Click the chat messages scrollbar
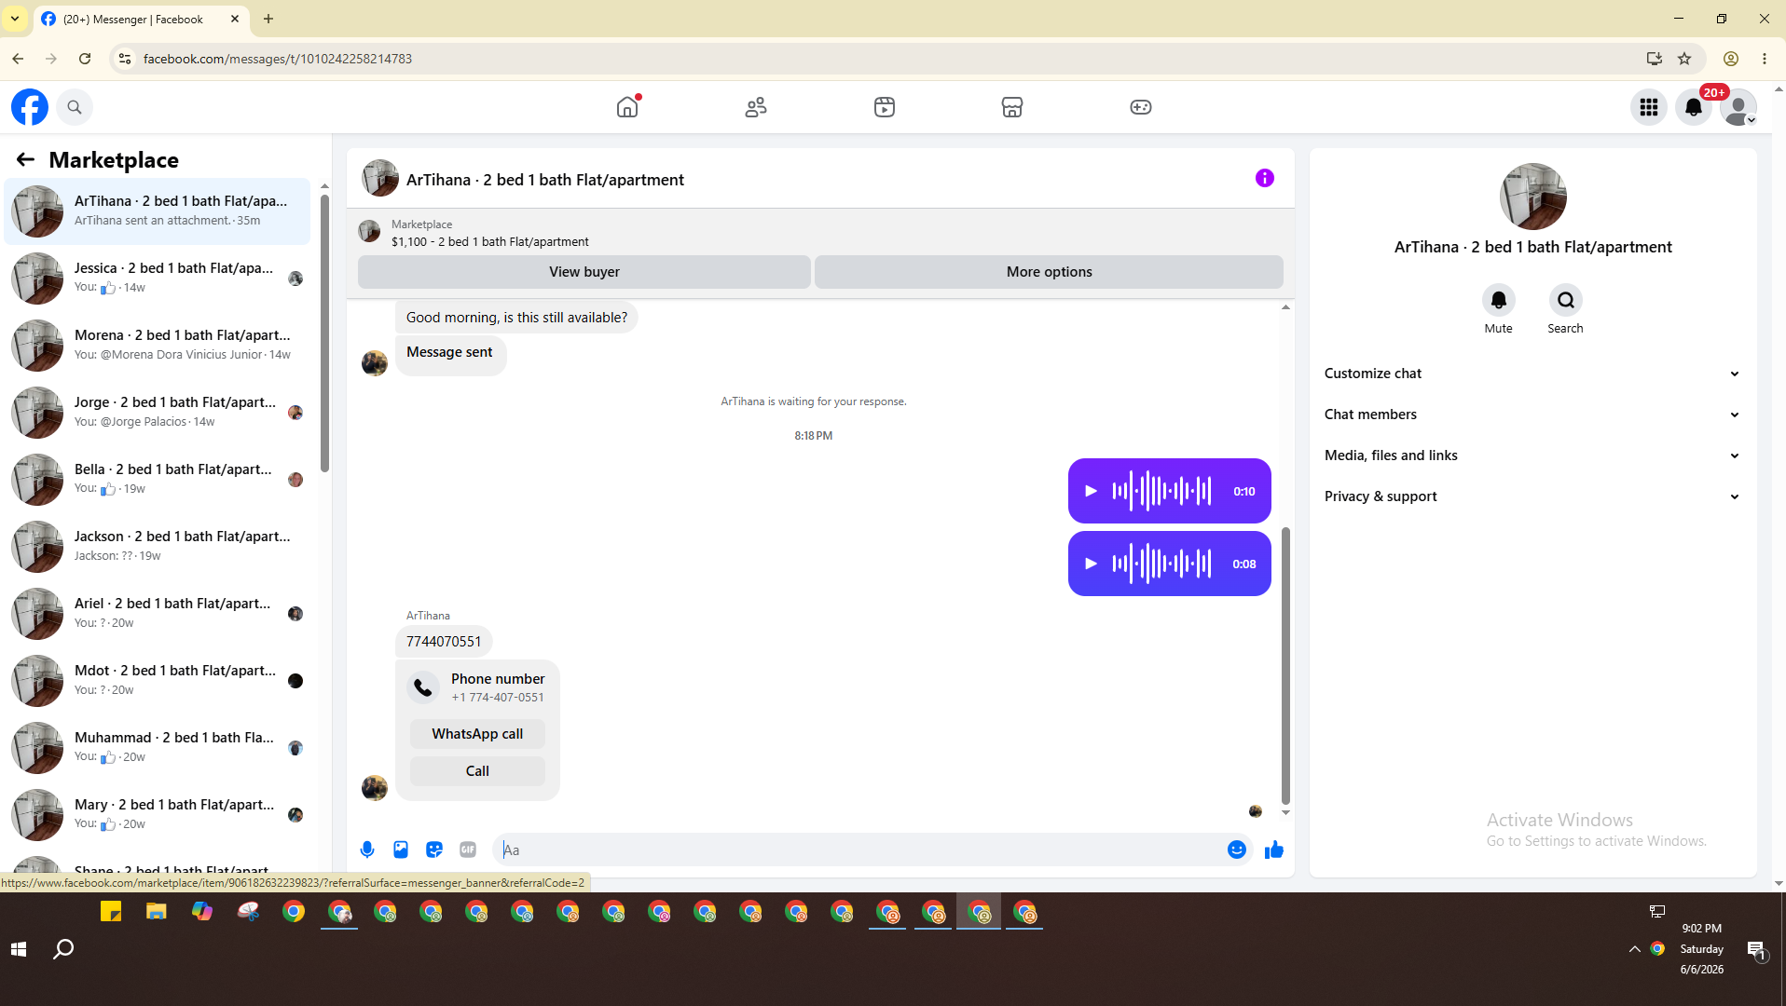This screenshot has width=1786, height=1006. (x=1285, y=665)
